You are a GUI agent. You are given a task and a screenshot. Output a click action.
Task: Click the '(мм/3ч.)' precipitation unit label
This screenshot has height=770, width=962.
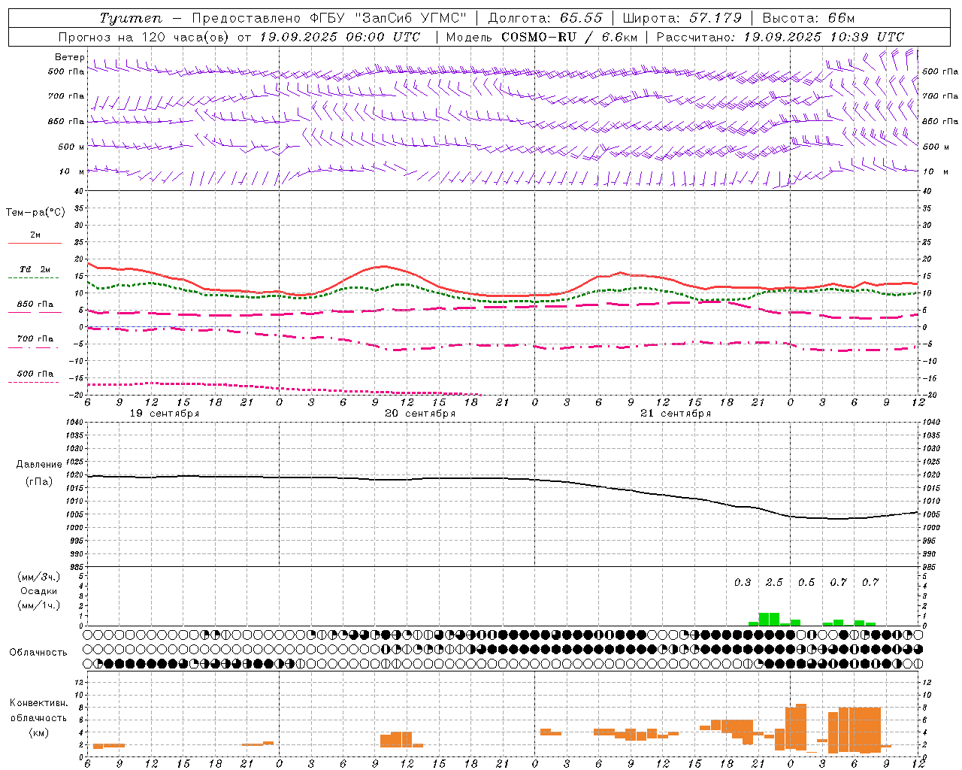point(38,577)
